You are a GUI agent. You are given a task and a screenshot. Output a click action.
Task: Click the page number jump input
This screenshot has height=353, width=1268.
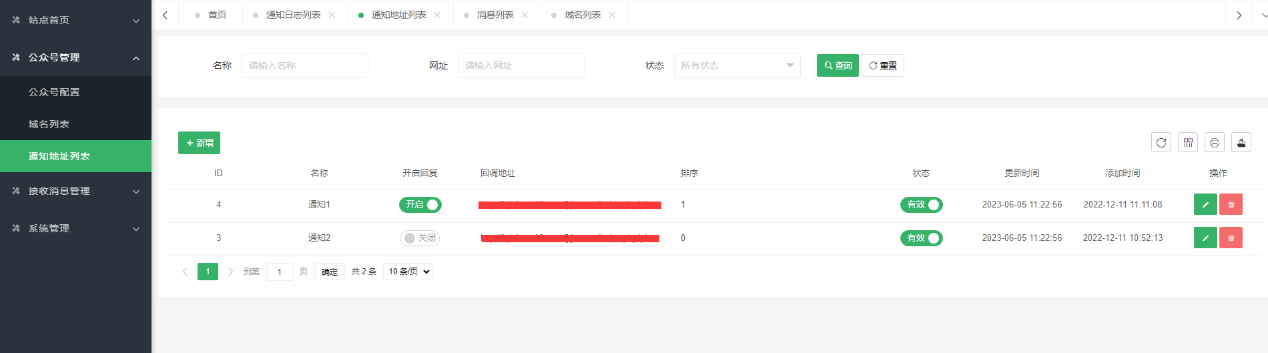280,272
